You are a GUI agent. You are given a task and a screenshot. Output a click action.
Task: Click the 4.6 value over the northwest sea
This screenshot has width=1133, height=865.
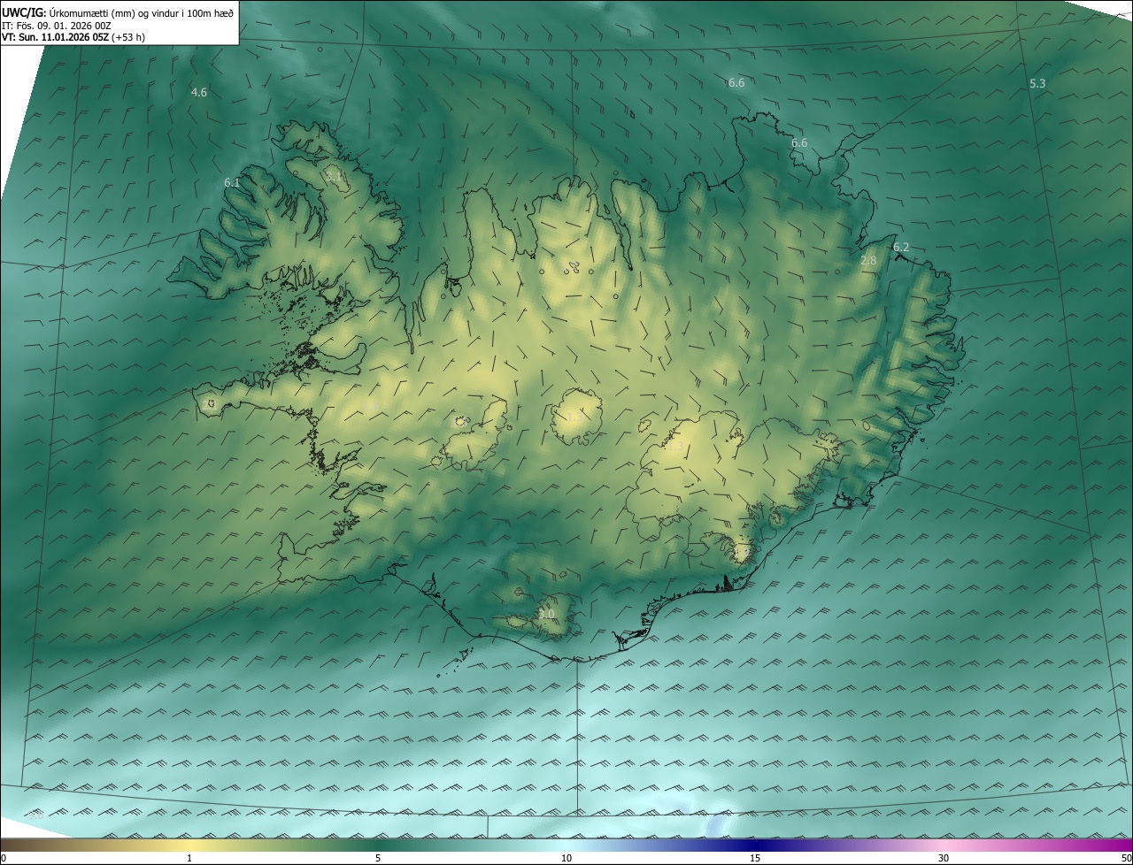coord(199,92)
